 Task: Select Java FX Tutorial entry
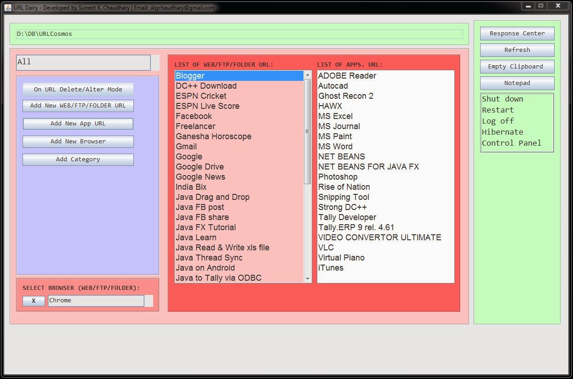239,227
